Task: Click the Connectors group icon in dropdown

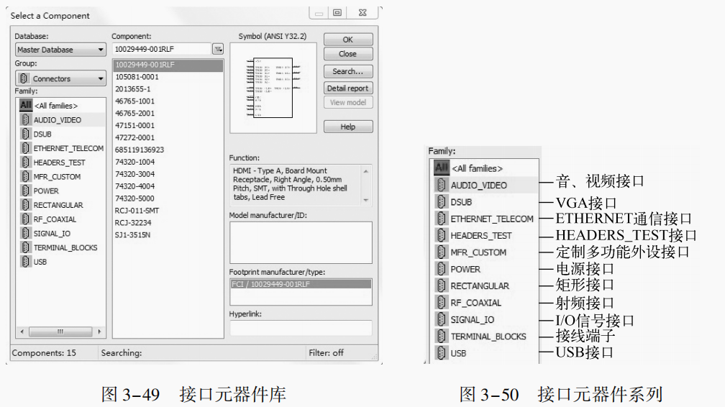Action: pyautogui.click(x=24, y=78)
